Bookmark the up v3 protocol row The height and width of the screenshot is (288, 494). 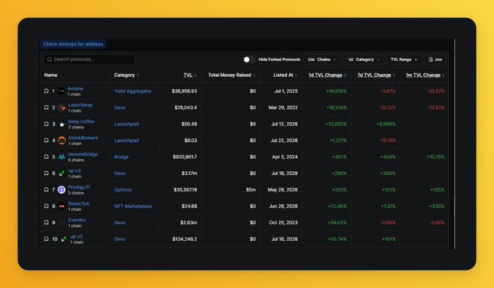coord(46,173)
